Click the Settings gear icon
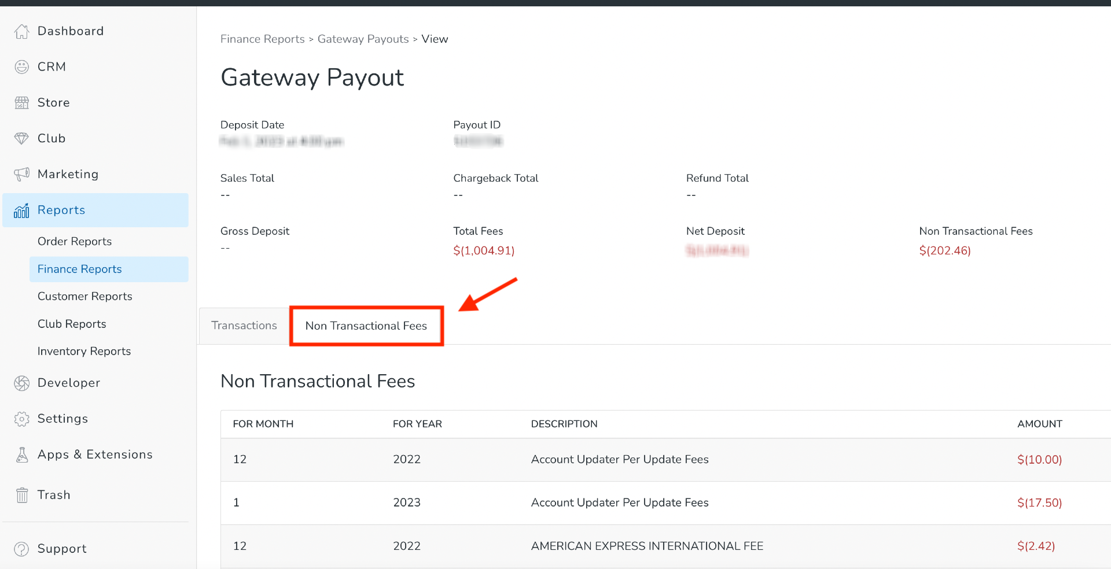 [x=22, y=419]
